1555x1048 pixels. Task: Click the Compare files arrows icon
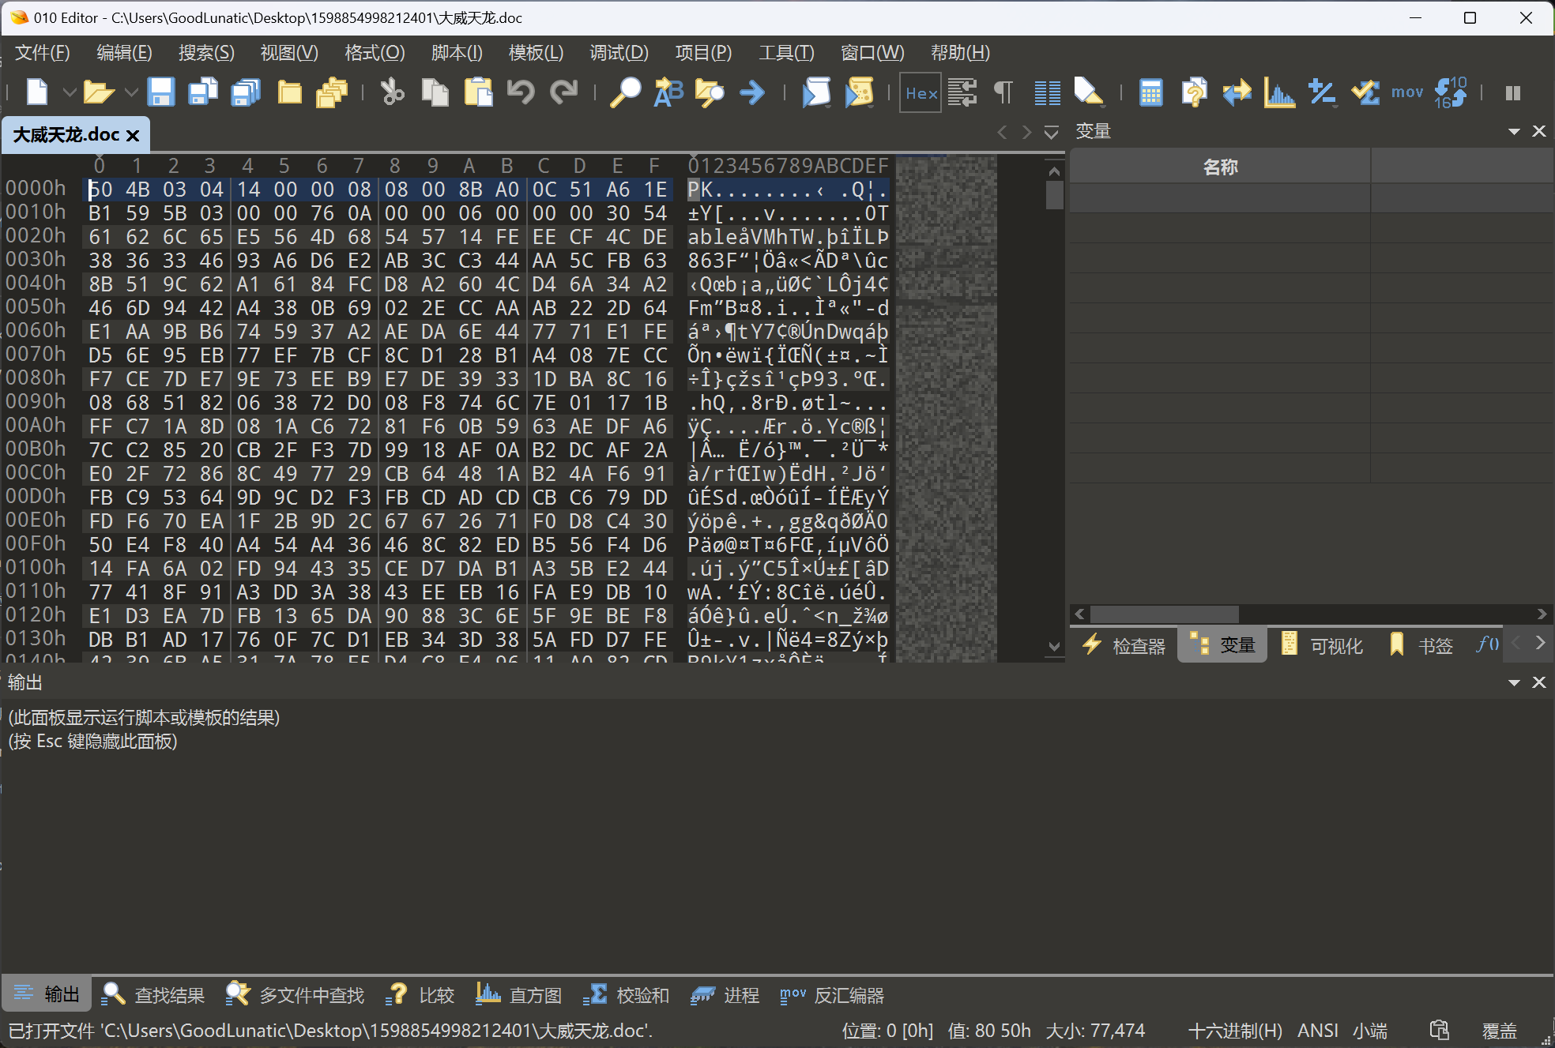coord(1237,92)
